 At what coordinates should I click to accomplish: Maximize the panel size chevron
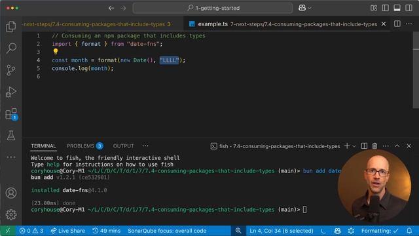[397, 146]
